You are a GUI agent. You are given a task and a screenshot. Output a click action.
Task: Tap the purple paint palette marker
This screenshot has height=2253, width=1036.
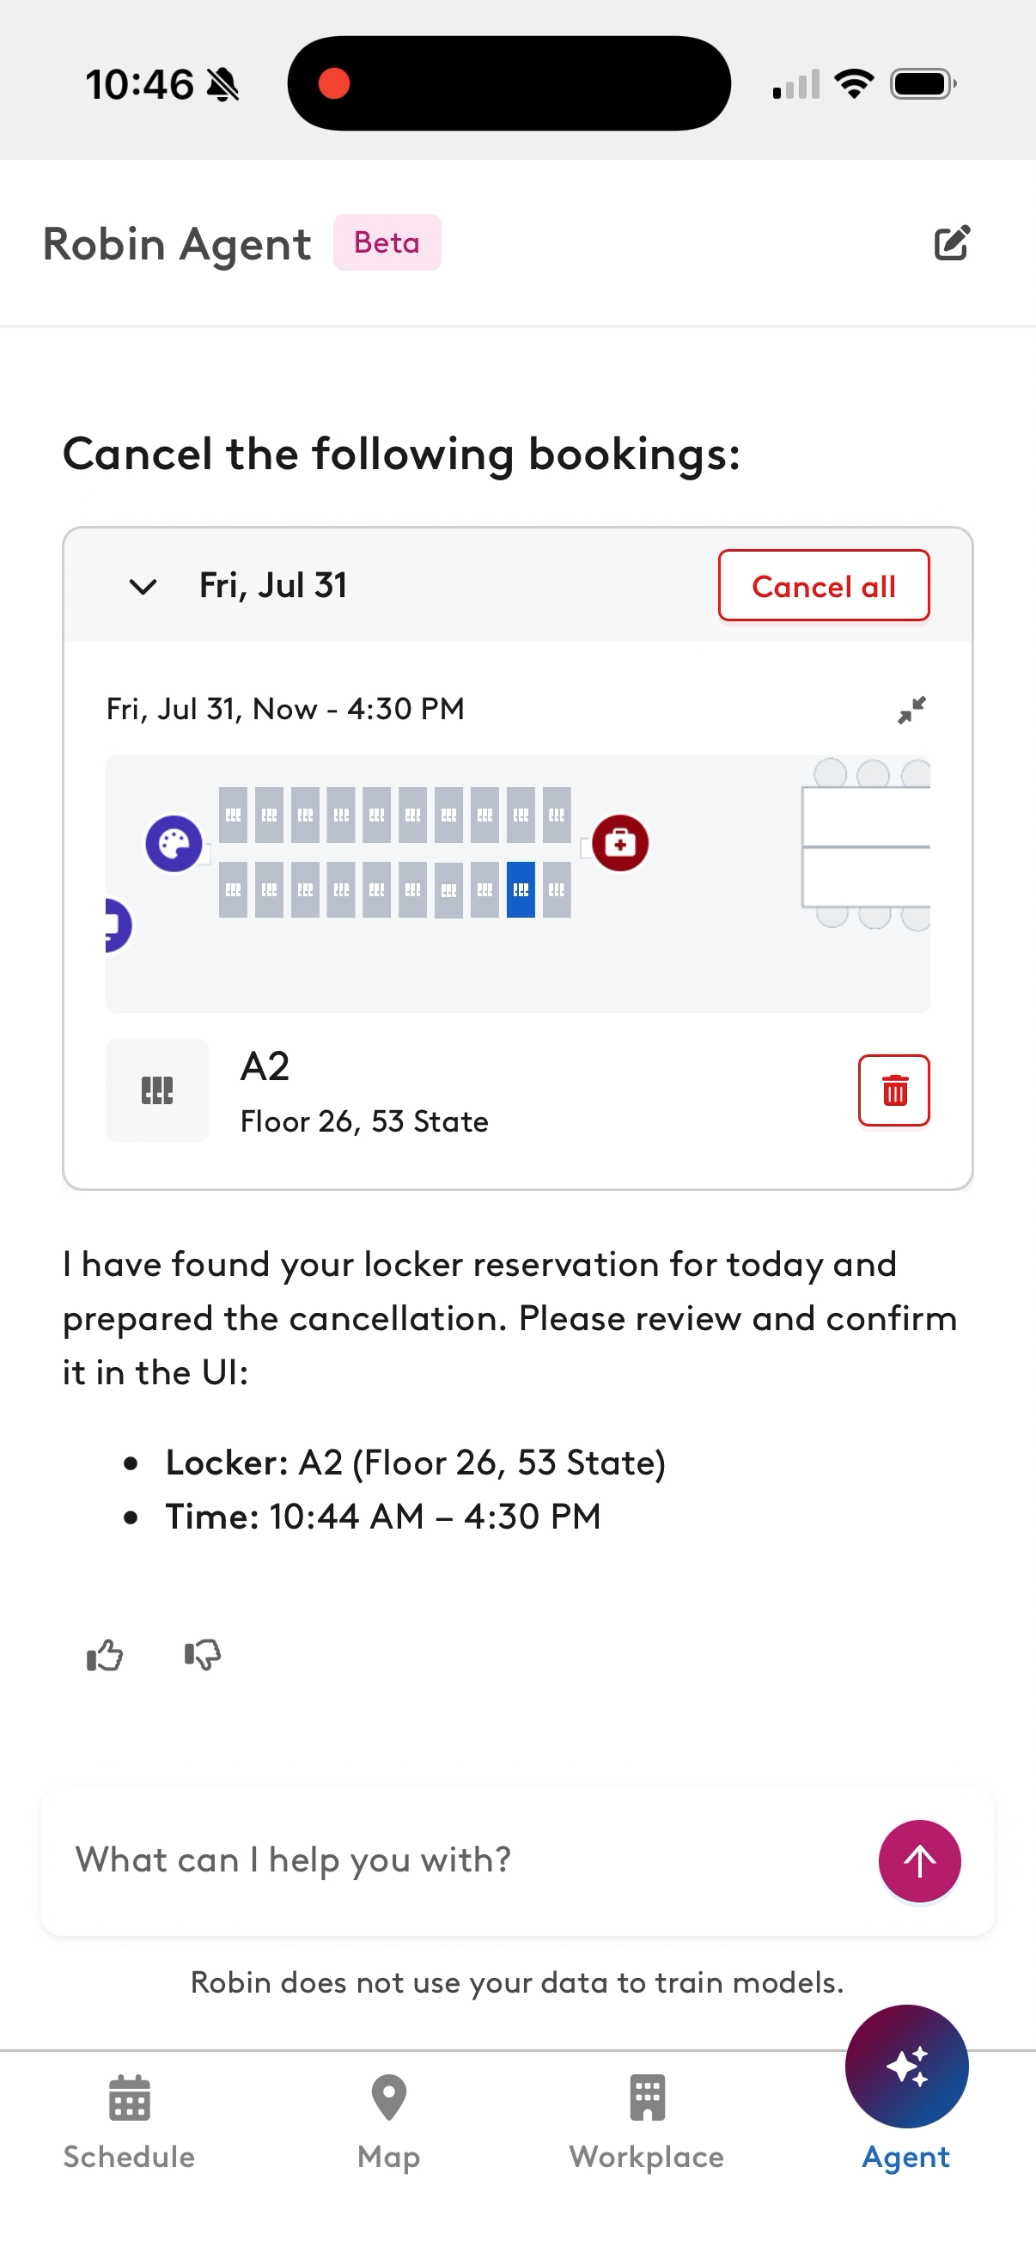click(x=174, y=844)
